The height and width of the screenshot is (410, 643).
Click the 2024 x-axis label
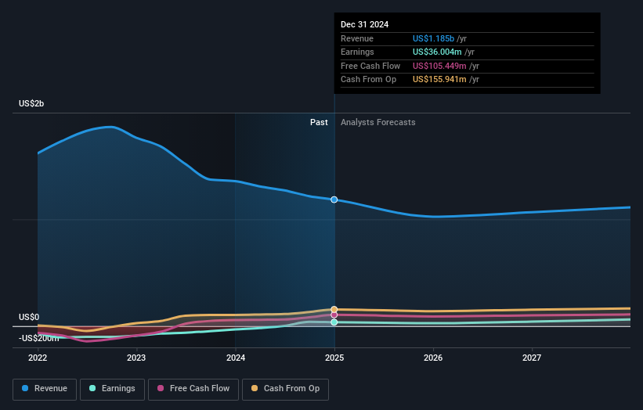[x=236, y=358]
